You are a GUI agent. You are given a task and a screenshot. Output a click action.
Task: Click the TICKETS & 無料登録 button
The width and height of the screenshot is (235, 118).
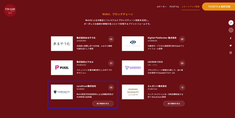tap(219, 7)
